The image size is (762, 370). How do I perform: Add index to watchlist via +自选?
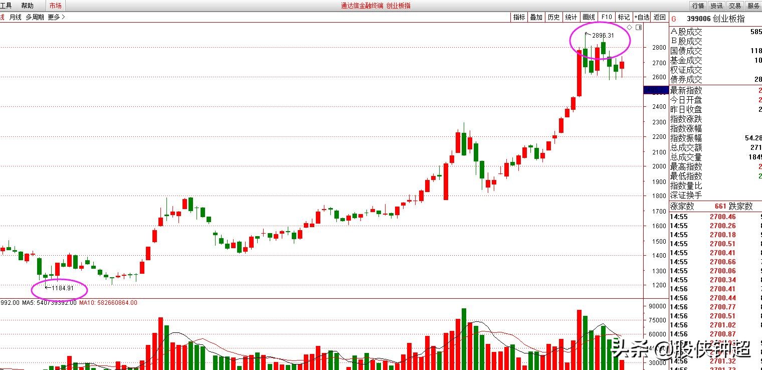(x=642, y=17)
